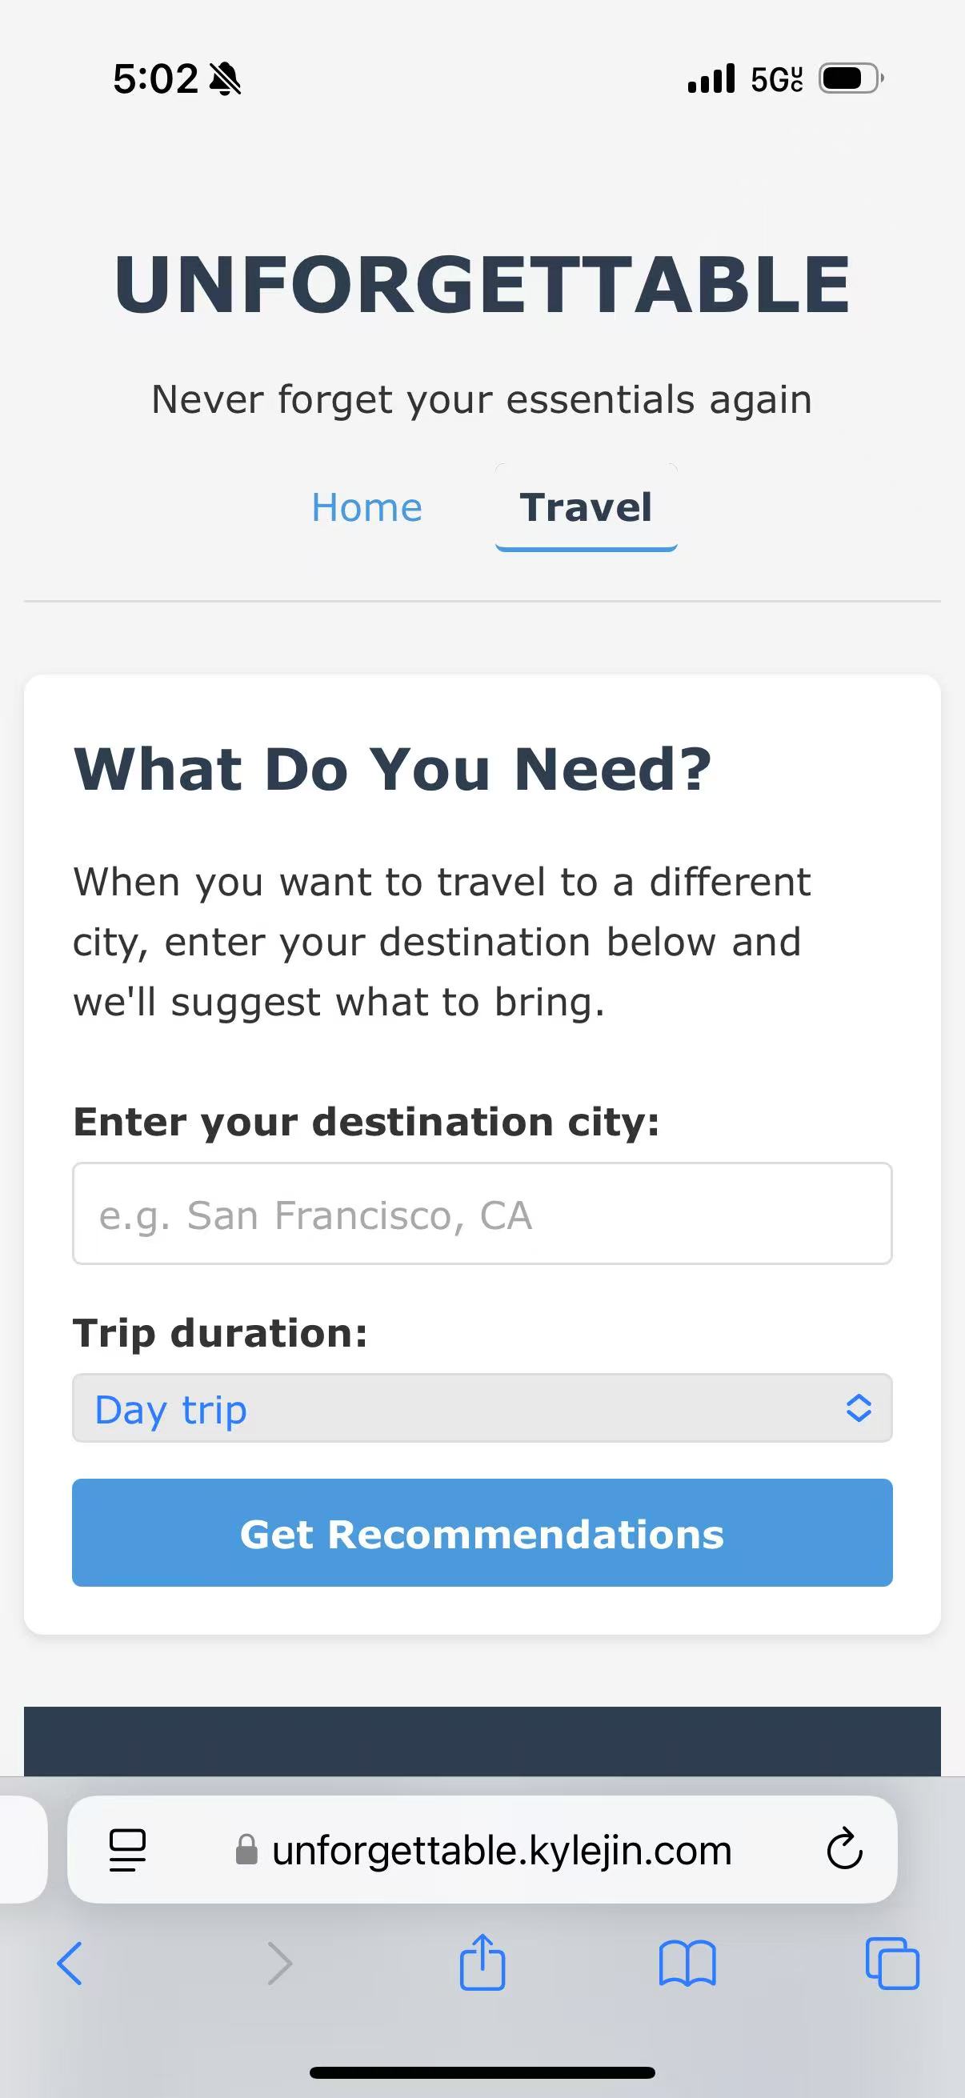The image size is (965, 2098).
Task: Open the Safari bookmarks book icon
Action: click(x=687, y=1964)
